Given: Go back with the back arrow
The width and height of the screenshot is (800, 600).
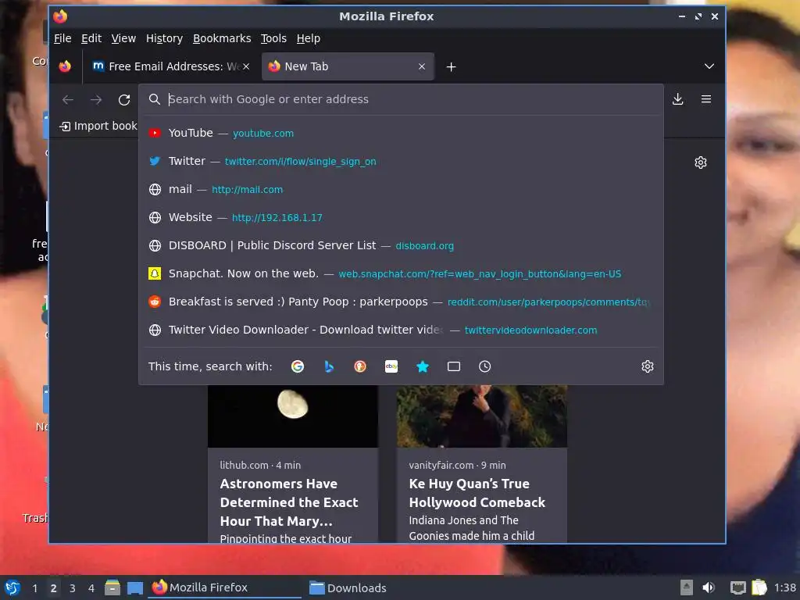Looking at the screenshot, I should [x=68, y=99].
